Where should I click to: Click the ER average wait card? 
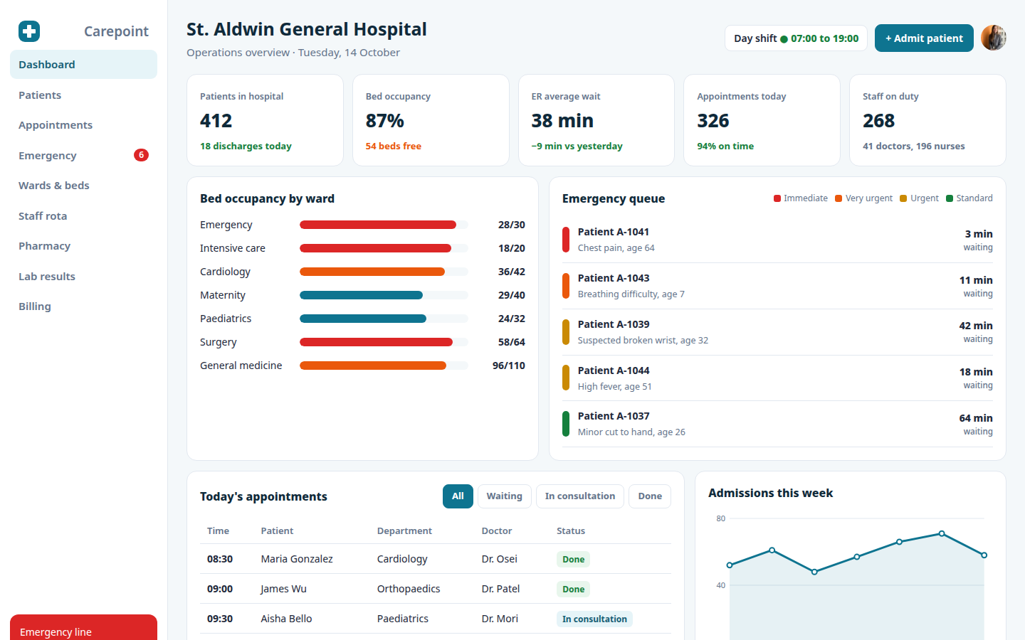(x=596, y=120)
